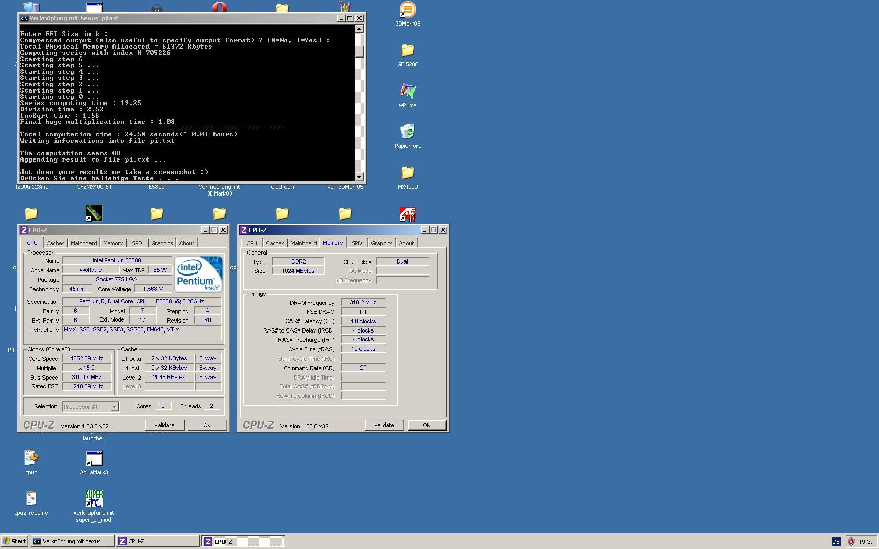
Task: Switch to hexus_pifast taskbar button
Action: (72, 541)
